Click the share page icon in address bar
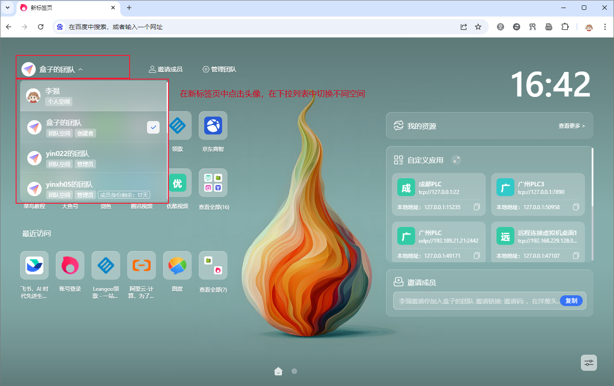The image size is (614, 386). tap(464, 27)
